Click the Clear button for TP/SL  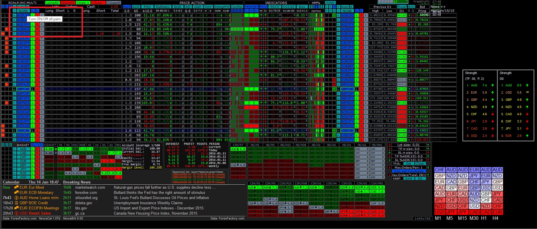[x=420, y=164]
